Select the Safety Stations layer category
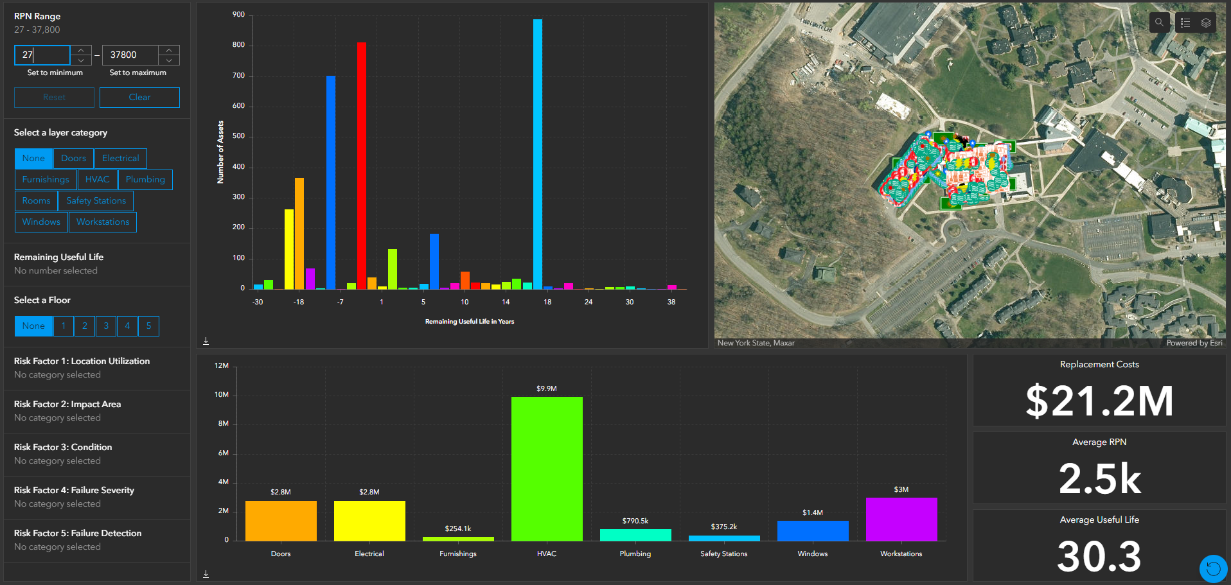 pos(96,200)
